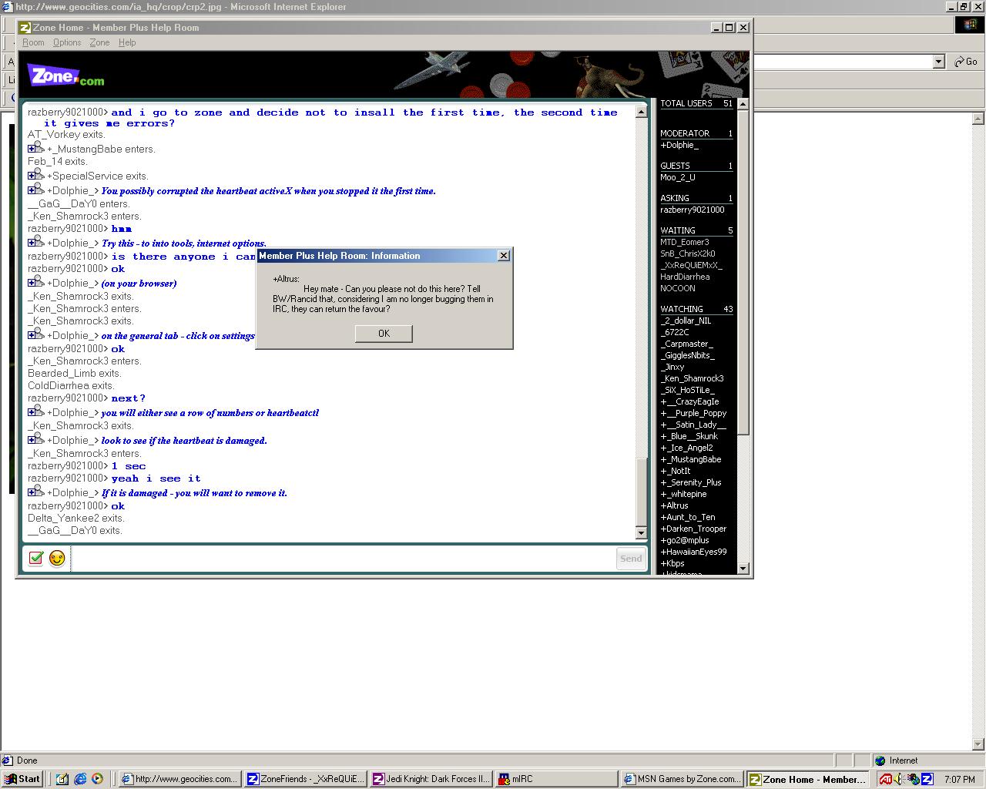Click the Start button
986x789 pixels.
point(22,779)
